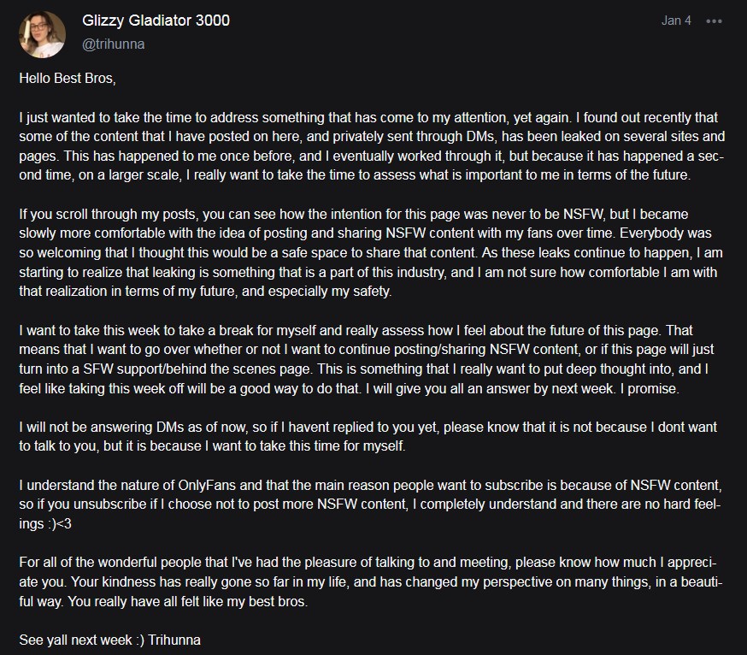
Task: Open the Glizzy Gladiator 3000 display name
Action: pos(156,21)
